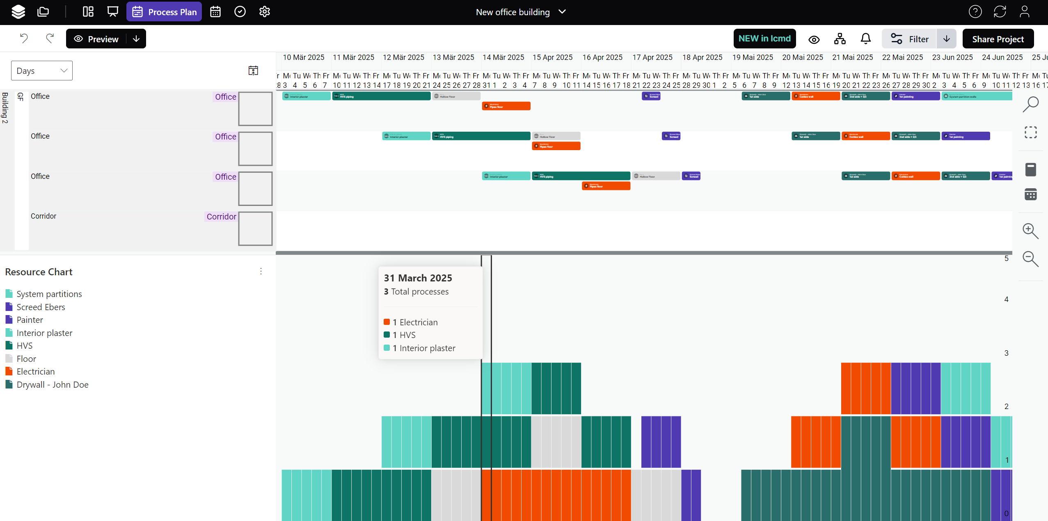
Task: Toggle Electrician in the Resource Chart legend
Action: 36,371
